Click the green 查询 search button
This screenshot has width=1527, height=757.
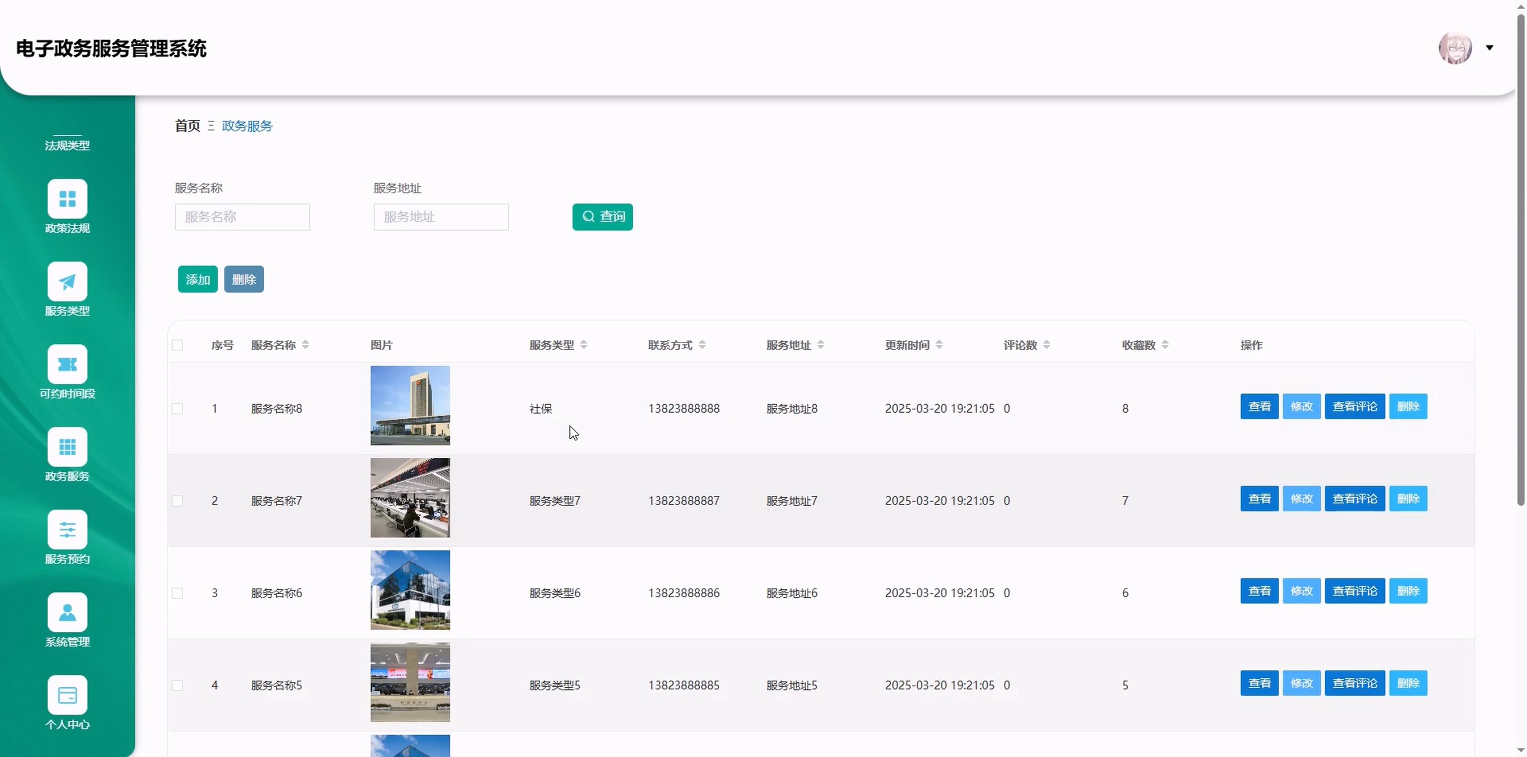coord(602,216)
